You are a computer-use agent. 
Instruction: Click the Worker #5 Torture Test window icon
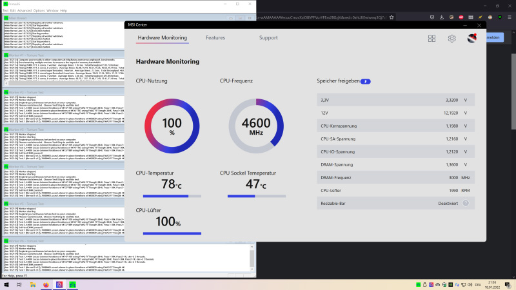tap(6, 204)
